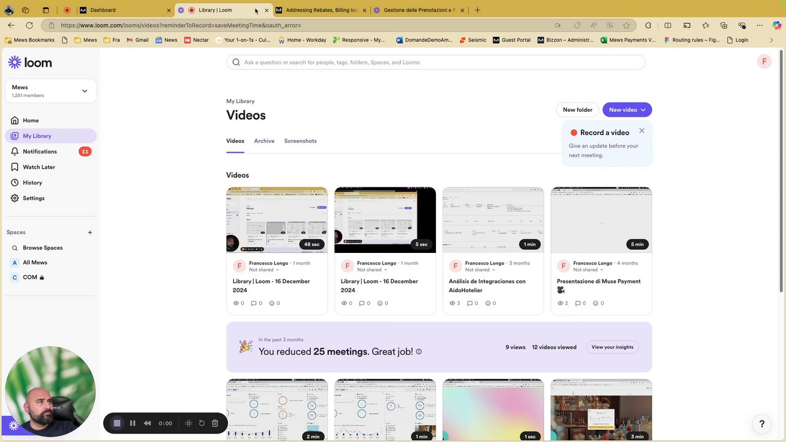Click the Loom search field
Image resolution: width=786 pixels, height=442 pixels.
(x=436, y=62)
